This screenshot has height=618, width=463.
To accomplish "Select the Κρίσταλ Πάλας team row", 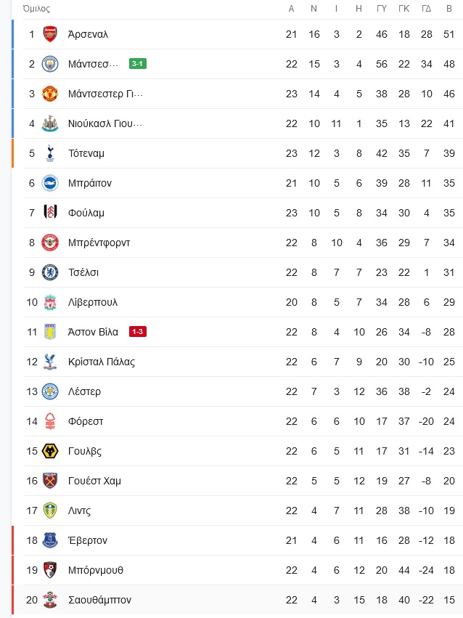I will 243,362.
